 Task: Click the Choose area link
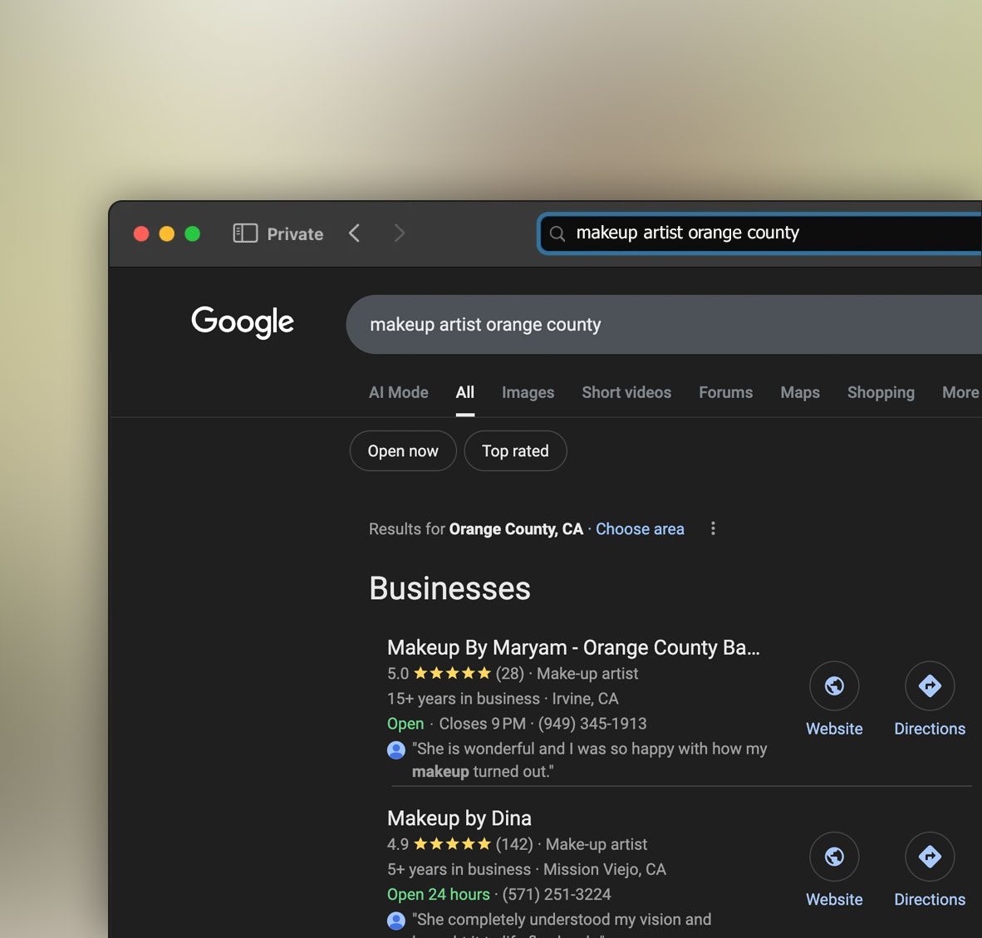point(640,529)
